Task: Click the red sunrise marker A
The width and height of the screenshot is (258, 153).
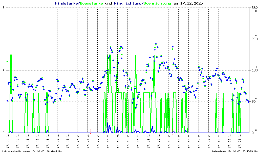Action: [x=91, y=134]
